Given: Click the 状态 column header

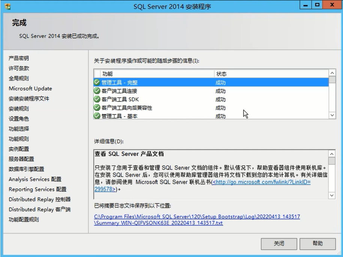Looking at the screenshot, I should (x=271, y=74).
